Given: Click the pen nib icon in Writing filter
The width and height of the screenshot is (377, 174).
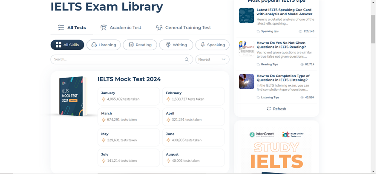Looking at the screenshot, I should pos(168,45).
